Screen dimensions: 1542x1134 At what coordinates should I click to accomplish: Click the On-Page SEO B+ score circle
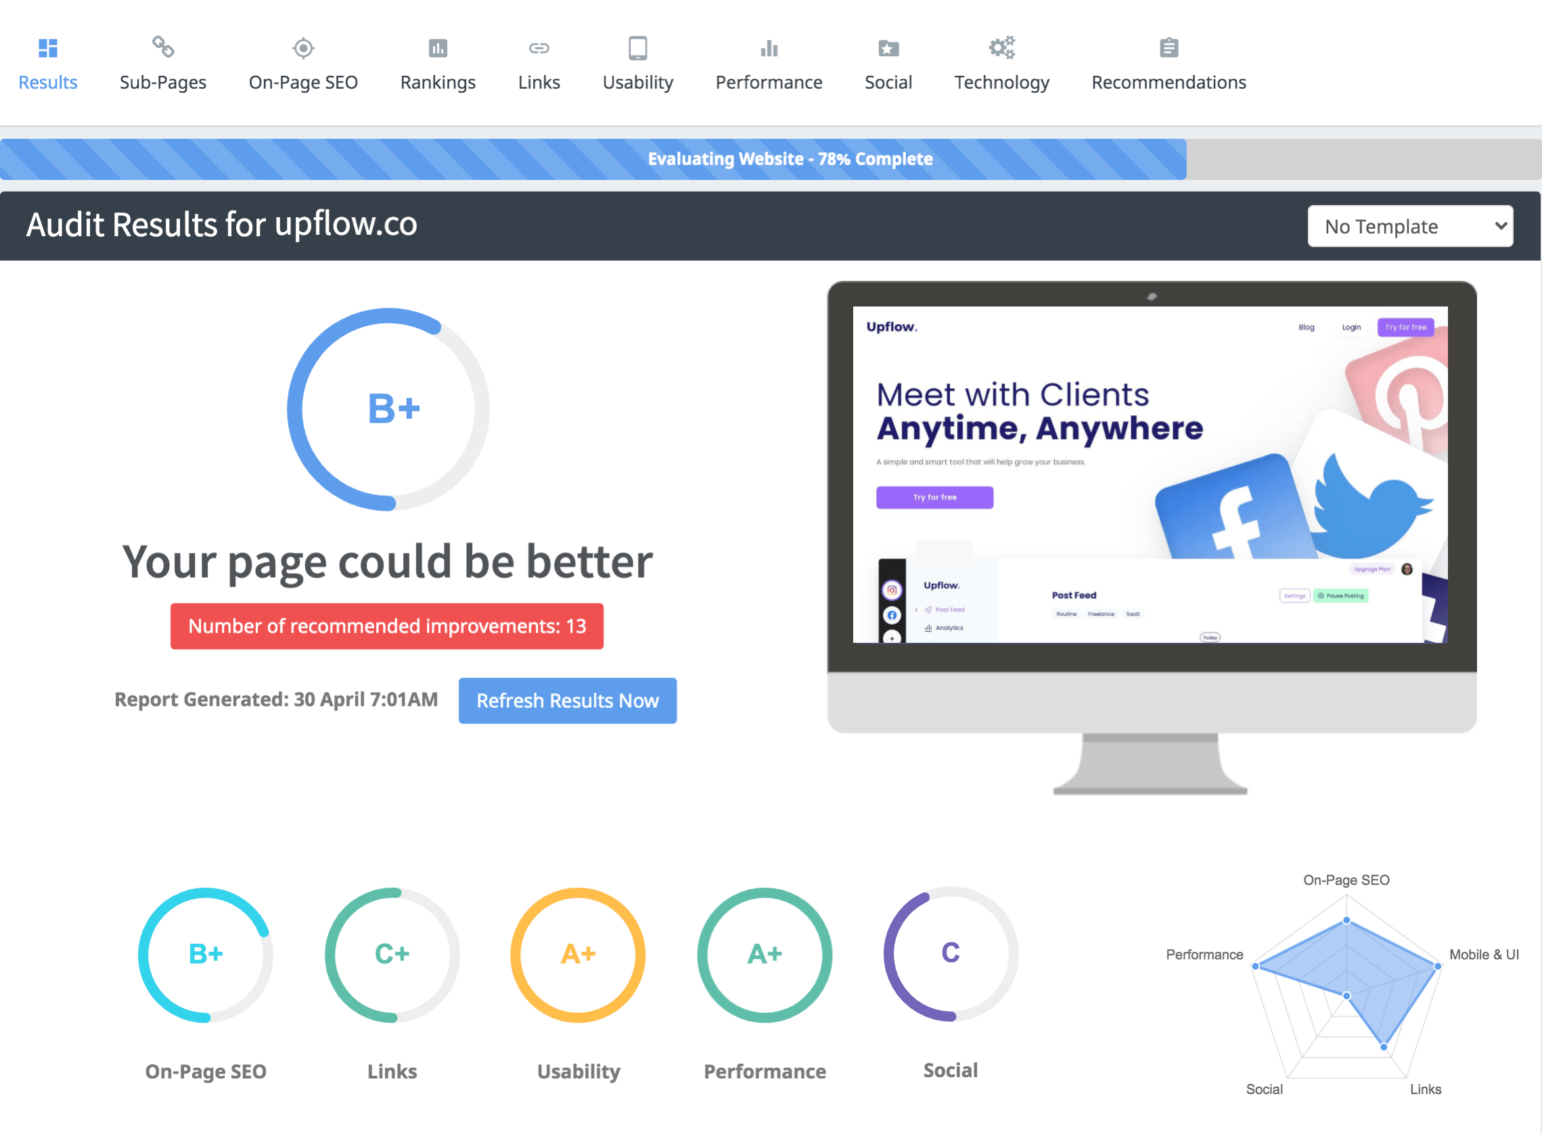(205, 954)
